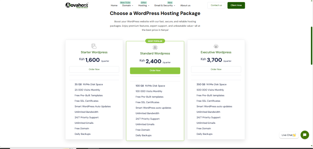
Task: Open the About us page
Action: (185, 5)
